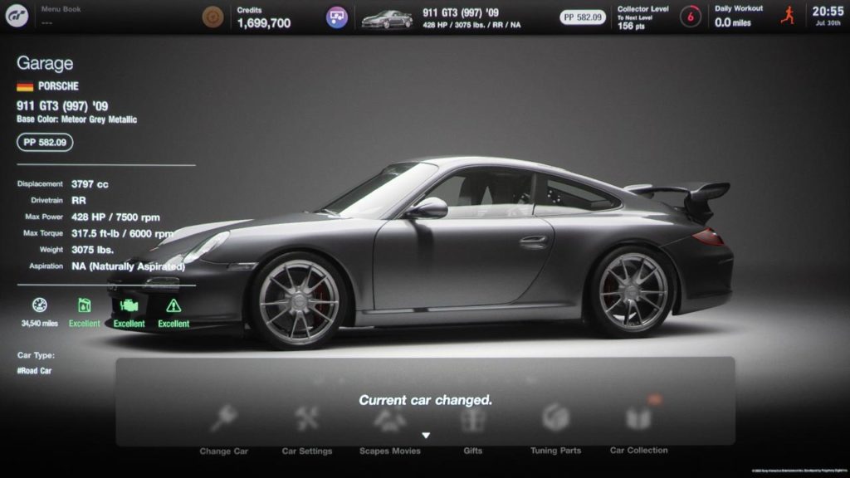Click the Collector Level 6 circle icon
850x478 pixels.
click(x=690, y=17)
